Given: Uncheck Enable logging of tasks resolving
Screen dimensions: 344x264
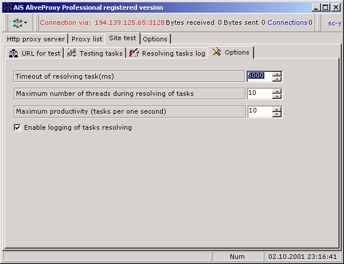Looking at the screenshot, I should pyautogui.click(x=17, y=127).
